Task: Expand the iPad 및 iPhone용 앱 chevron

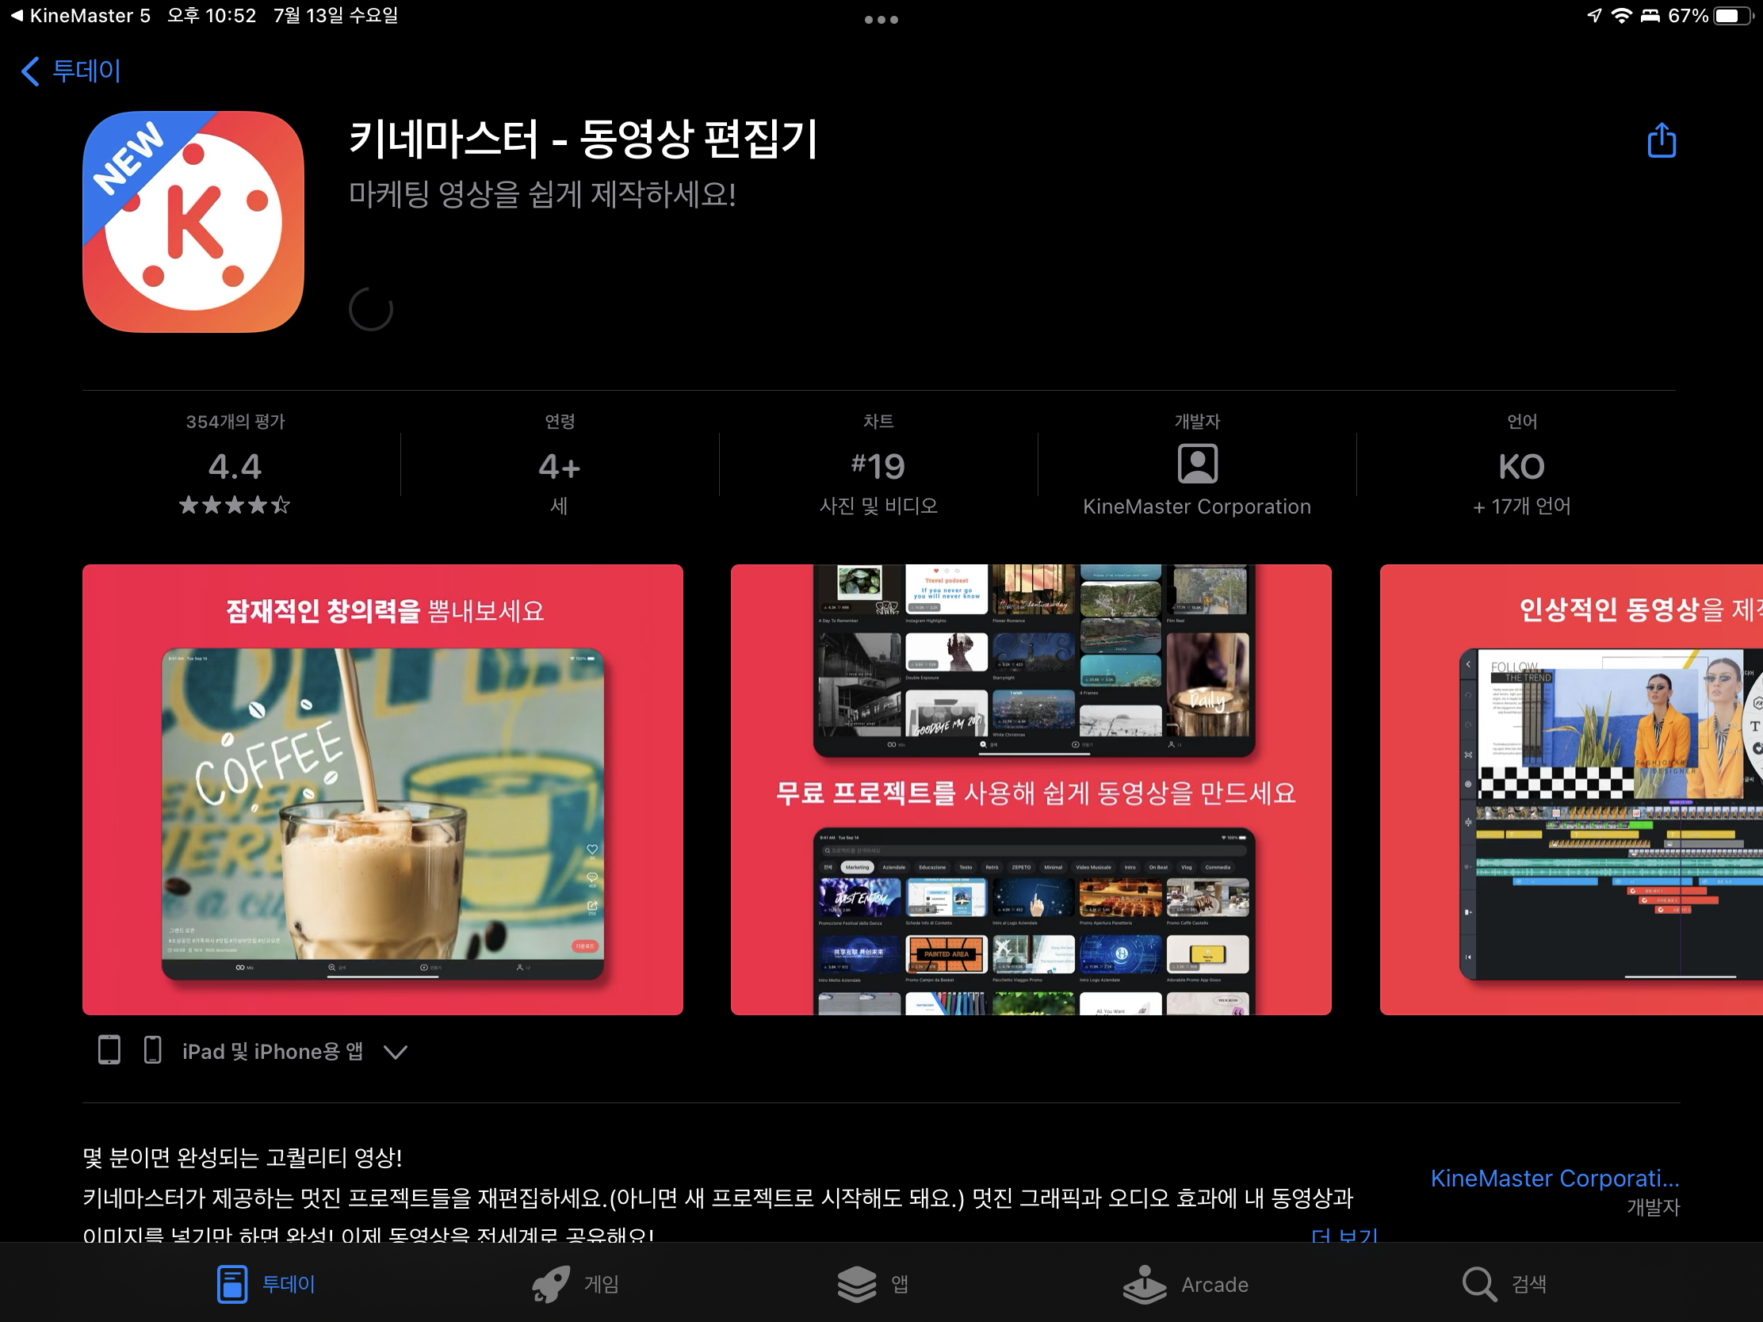Action: coord(396,1052)
